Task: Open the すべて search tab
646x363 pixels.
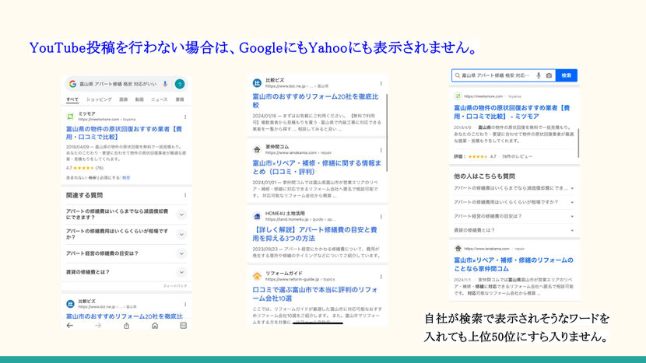Action: coord(72,99)
